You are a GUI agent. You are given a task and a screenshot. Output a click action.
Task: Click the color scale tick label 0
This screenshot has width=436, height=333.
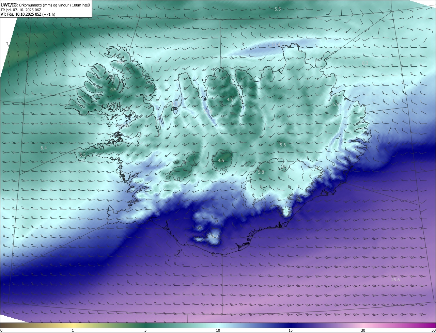pos(1,330)
